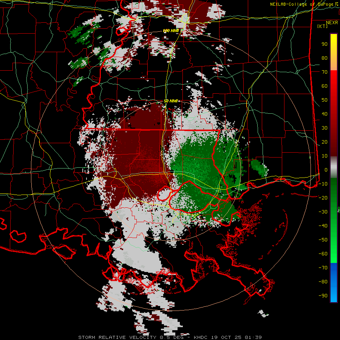Click the 0.5 DEG tilt text
The width and height of the screenshot is (340, 340).
point(172,337)
